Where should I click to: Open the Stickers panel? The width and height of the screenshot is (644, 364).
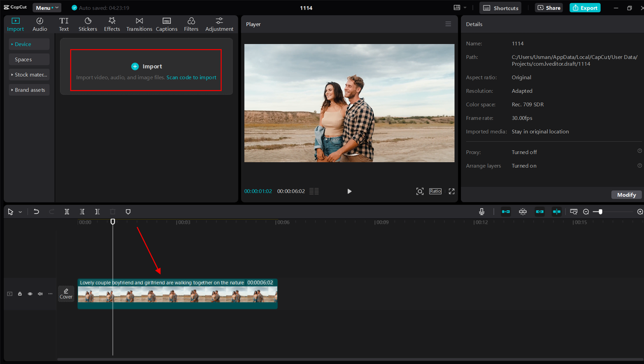click(88, 23)
